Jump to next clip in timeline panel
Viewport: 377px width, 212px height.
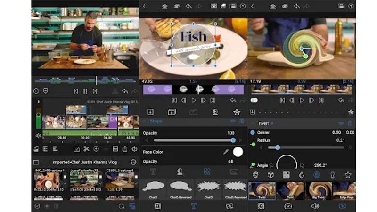(95, 91)
